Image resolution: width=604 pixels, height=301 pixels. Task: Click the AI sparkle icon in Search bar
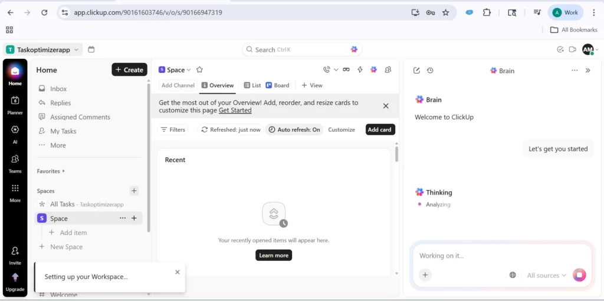tap(354, 49)
